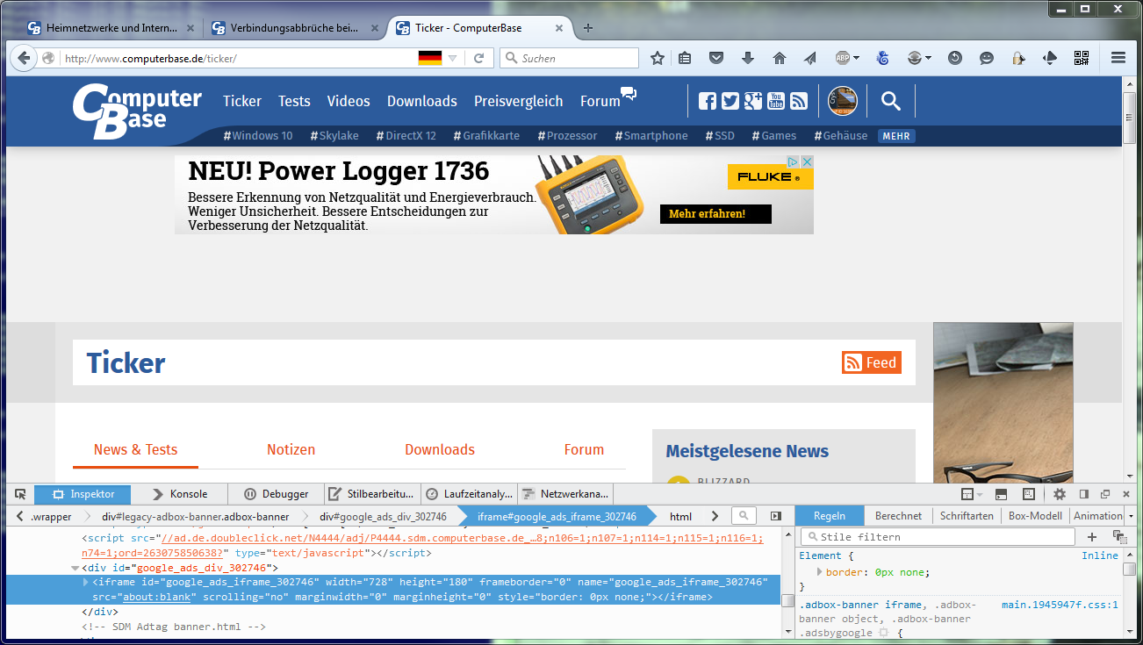Activate the element picker in devtools
This screenshot has height=645, width=1143.
pyautogui.click(x=20, y=494)
